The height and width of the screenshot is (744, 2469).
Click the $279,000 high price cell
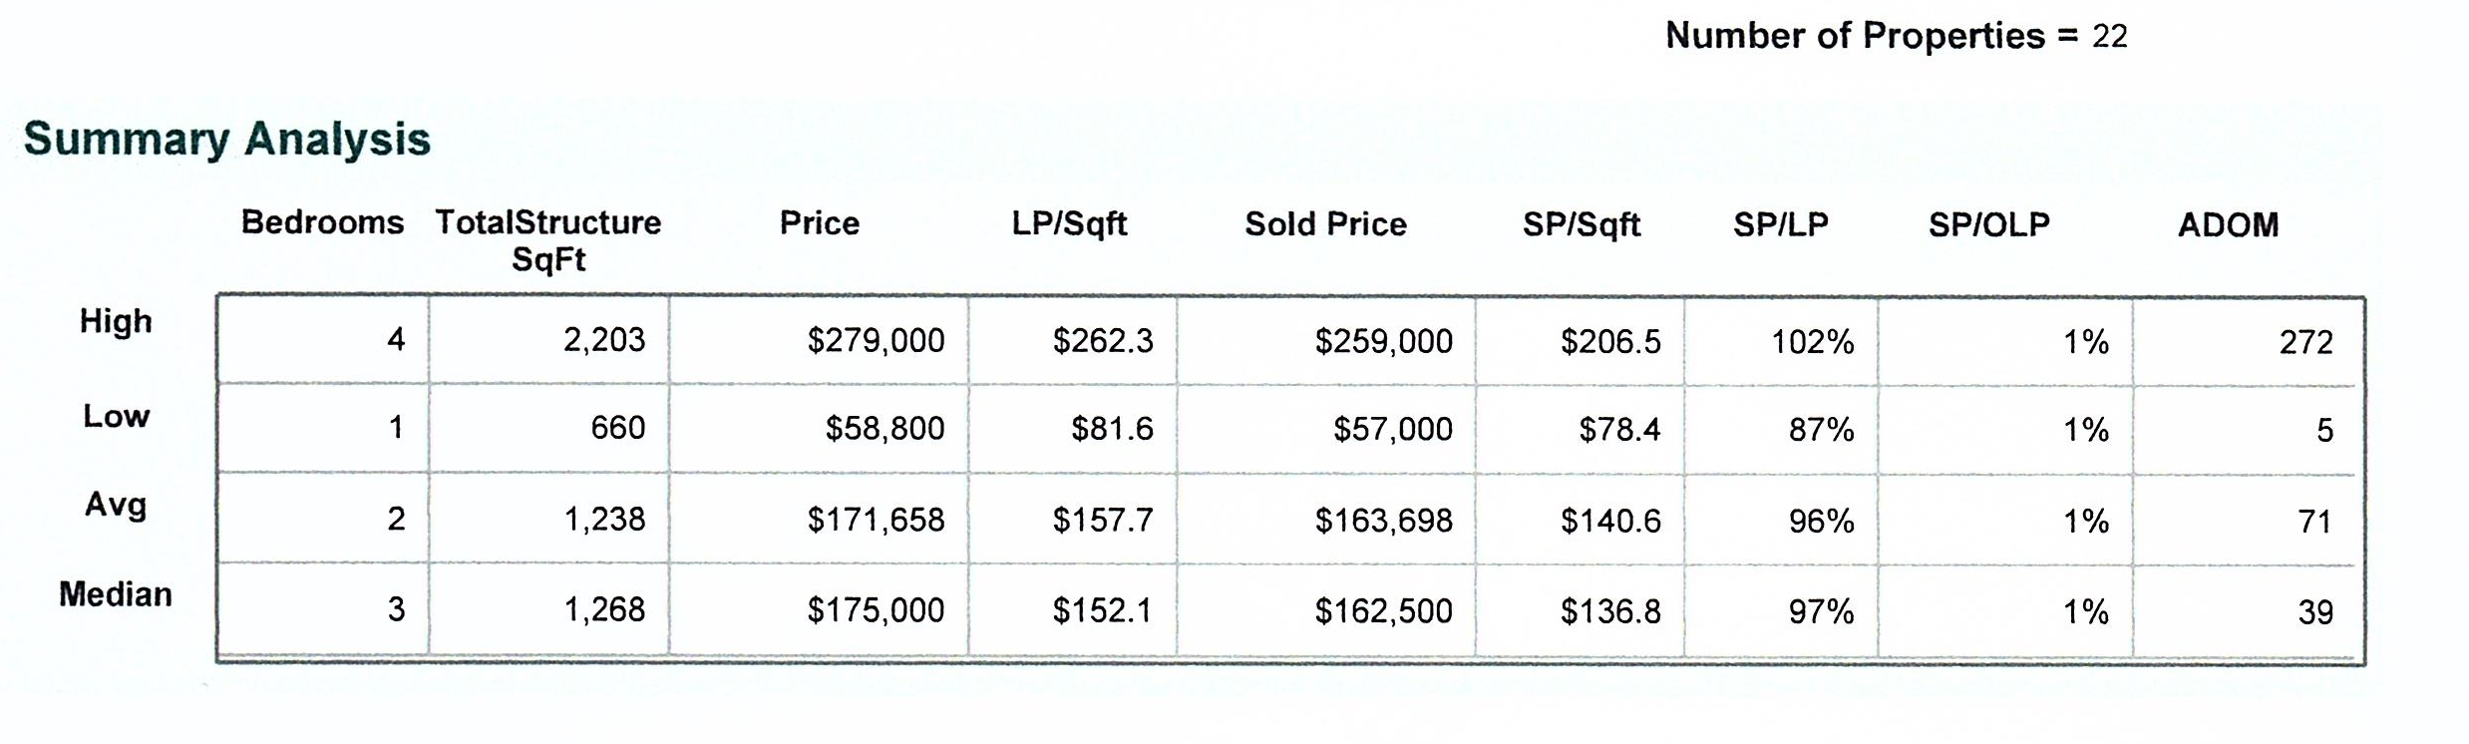point(876,341)
